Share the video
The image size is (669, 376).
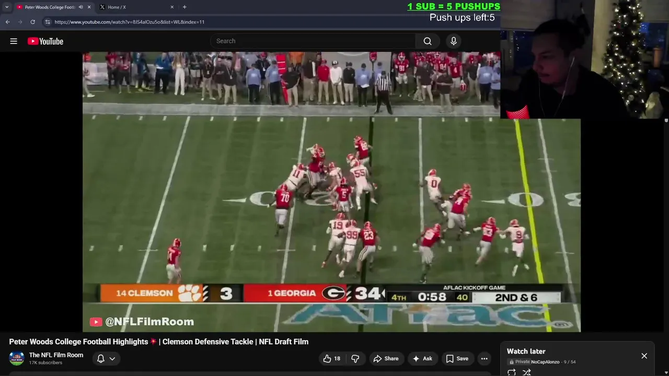point(386,359)
